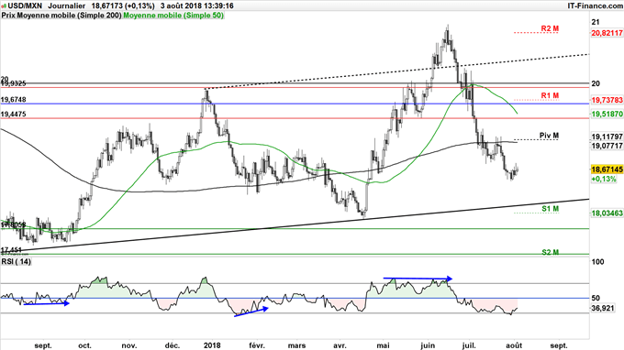
Task: Click the 20,82117 price tag
Action: (607, 33)
